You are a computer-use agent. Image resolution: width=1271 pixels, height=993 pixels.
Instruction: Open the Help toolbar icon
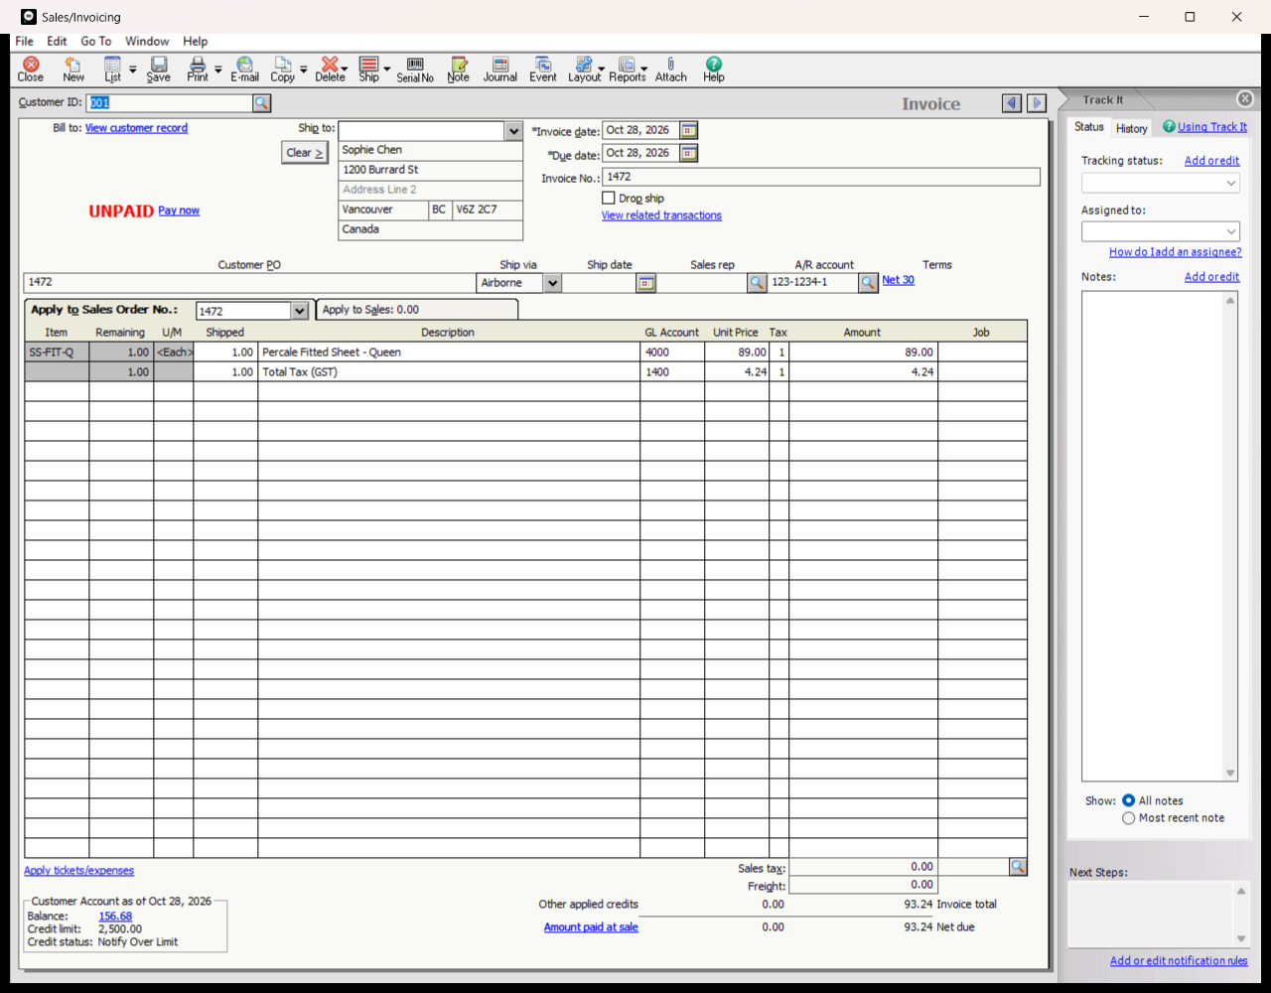(x=714, y=70)
